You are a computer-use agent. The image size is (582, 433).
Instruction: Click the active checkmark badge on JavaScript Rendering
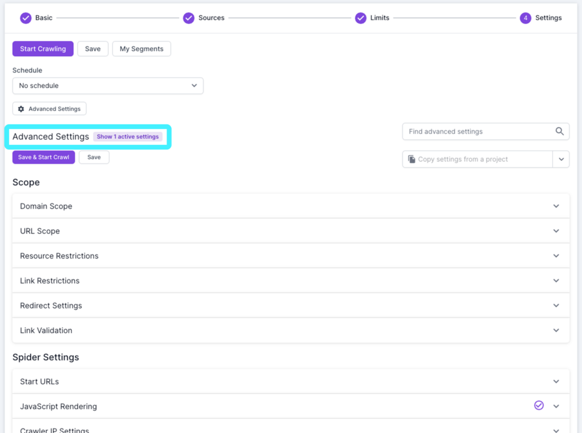[539, 406]
